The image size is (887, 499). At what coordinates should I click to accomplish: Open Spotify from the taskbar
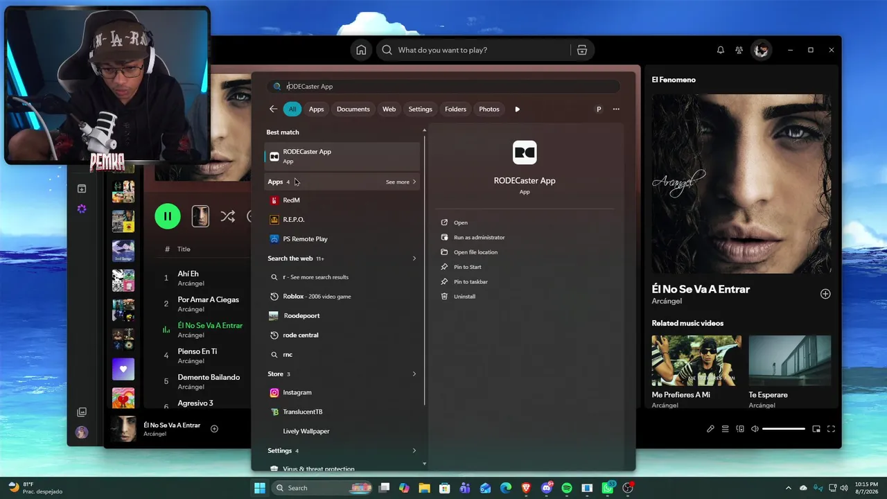click(x=567, y=488)
